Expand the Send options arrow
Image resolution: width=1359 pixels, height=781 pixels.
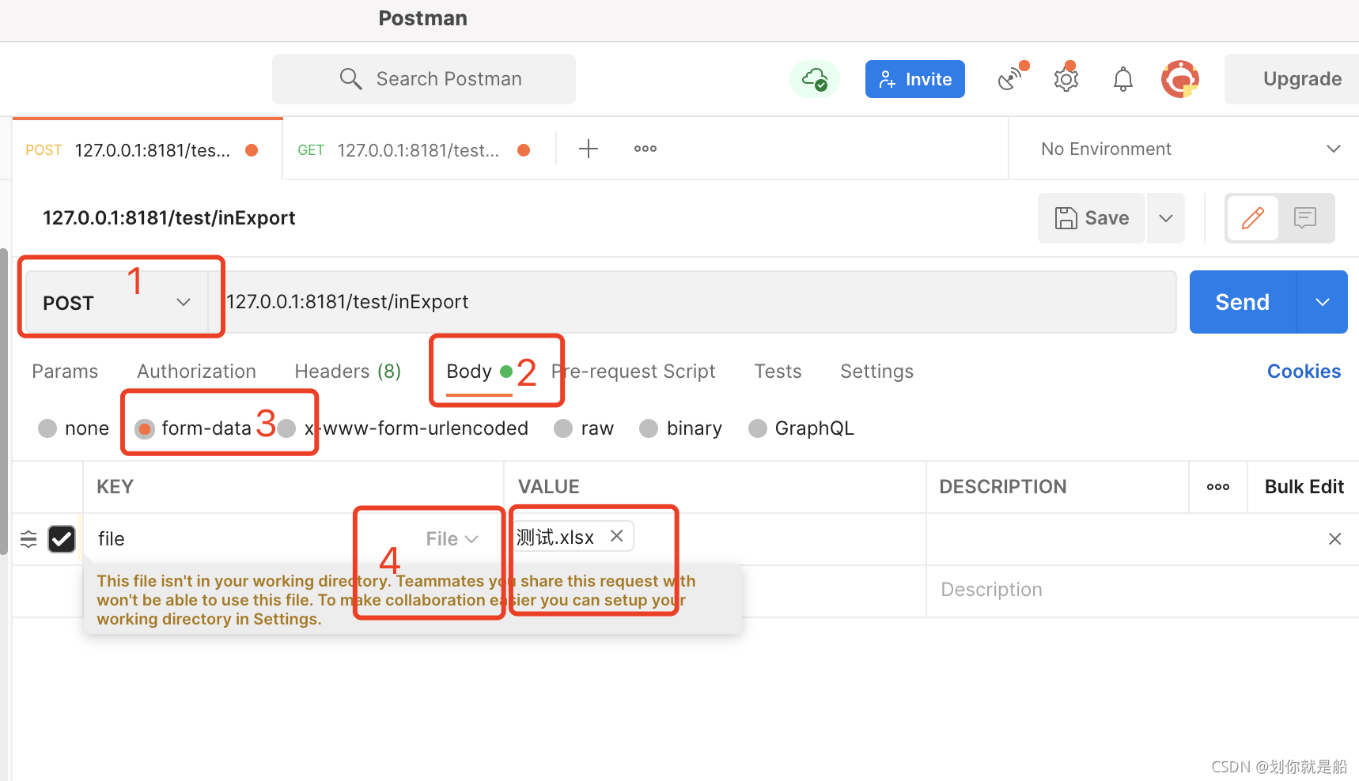[1323, 302]
